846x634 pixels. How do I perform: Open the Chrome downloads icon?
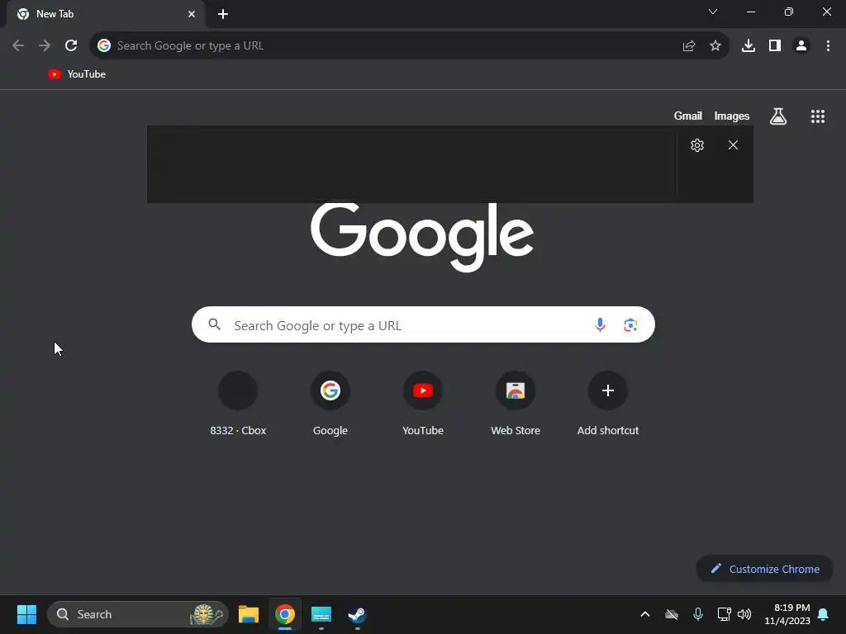749,46
